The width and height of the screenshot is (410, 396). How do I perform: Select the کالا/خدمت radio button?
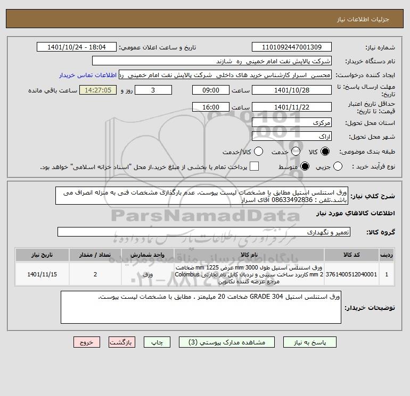258,151
